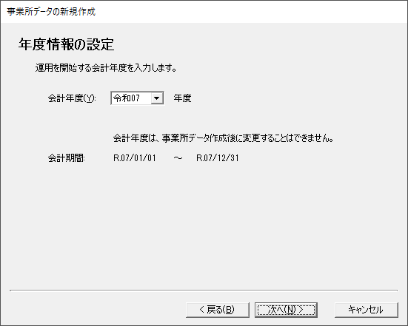The height and width of the screenshot is (326, 408).
Task: Click the 会計年度(Y): label
Action: 72,98
